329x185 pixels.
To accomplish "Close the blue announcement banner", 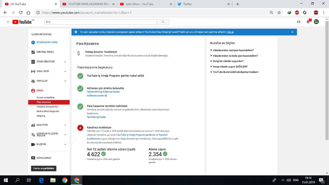I will [292, 32].
